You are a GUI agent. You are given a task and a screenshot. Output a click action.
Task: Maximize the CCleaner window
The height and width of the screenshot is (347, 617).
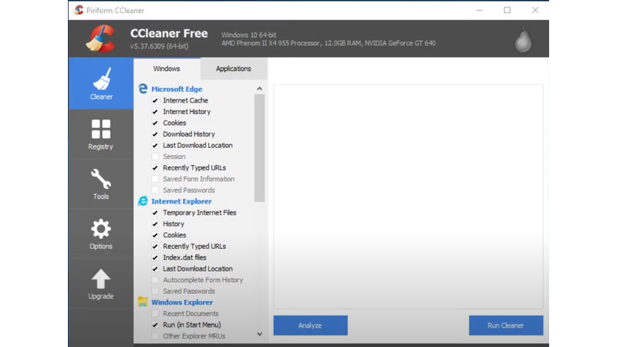click(507, 10)
